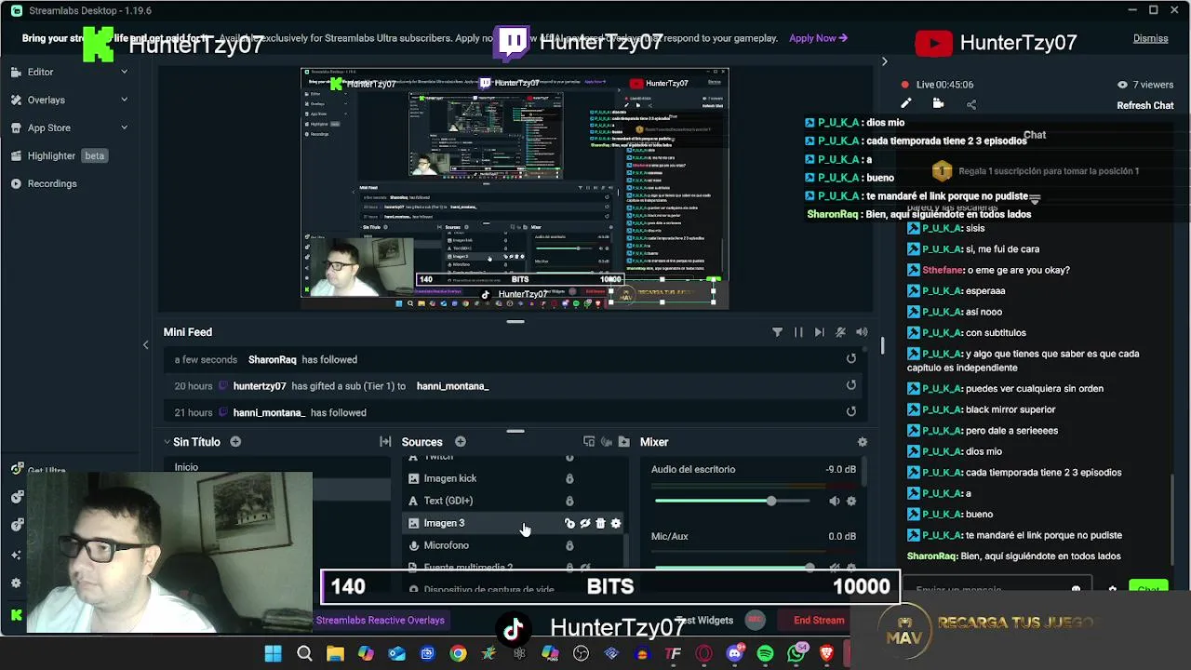Add a new scene with plus icon
The height and width of the screenshot is (670, 1191).
pos(235,442)
